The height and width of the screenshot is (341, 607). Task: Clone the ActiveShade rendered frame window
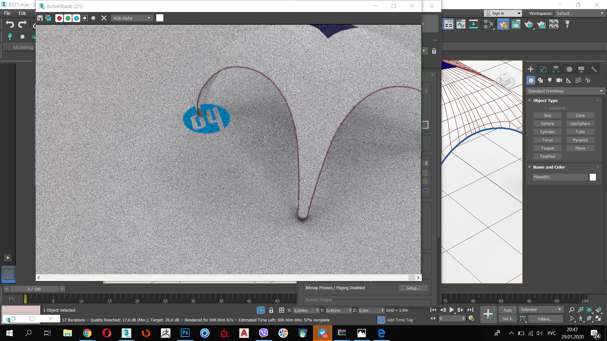pos(48,18)
